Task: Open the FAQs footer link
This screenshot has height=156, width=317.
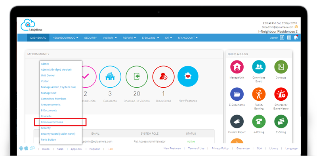Action: coord(60,149)
